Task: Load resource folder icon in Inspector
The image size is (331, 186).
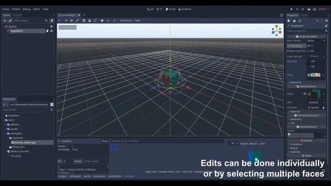Action: click(x=294, y=21)
